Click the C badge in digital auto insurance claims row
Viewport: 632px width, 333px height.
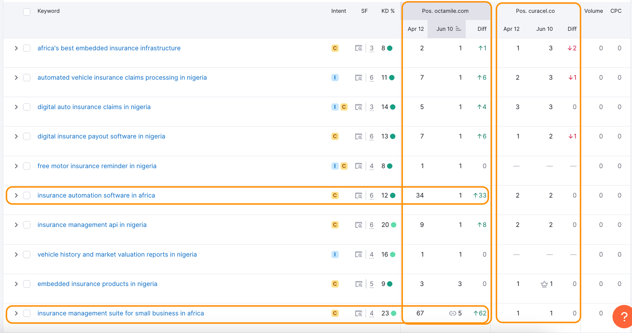coord(344,107)
